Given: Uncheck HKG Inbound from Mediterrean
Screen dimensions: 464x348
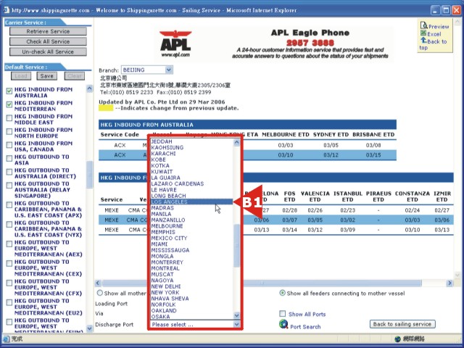Looking at the screenshot, I should (9, 104).
